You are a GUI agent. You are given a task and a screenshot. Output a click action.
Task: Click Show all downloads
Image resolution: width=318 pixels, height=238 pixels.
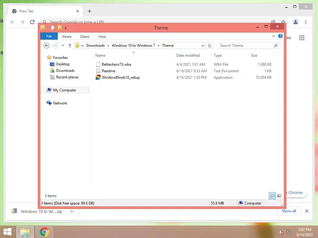pos(289,211)
